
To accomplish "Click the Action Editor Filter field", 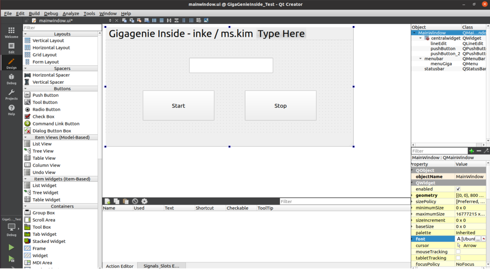I will click(x=345, y=201).
